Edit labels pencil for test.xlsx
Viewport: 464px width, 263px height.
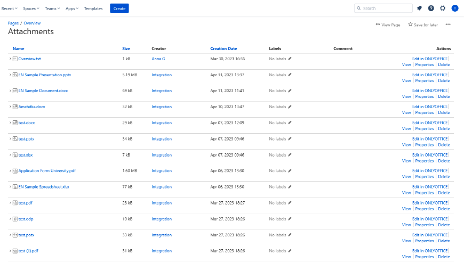pyautogui.click(x=290, y=155)
